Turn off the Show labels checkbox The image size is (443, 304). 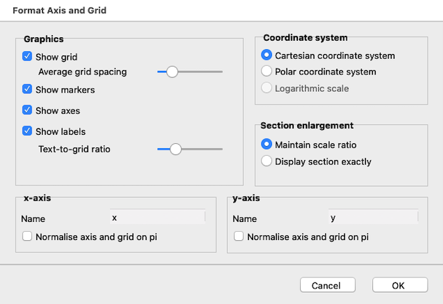click(x=27, y=131)
